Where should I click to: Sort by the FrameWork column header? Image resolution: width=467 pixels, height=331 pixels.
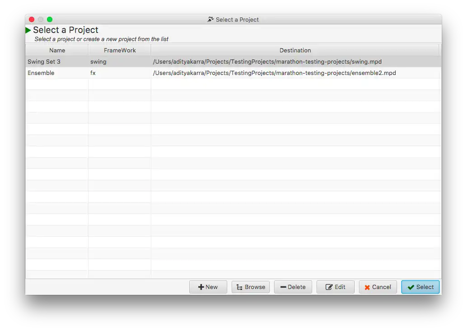click(120, 50)
